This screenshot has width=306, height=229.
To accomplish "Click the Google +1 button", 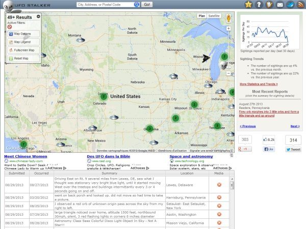I will pos(245,149).
